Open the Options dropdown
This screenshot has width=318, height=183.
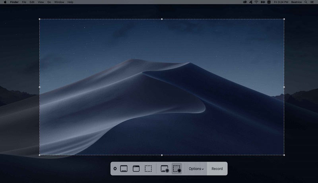(x=196, y=169)
